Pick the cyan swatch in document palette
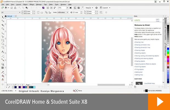 coord(34,87)
